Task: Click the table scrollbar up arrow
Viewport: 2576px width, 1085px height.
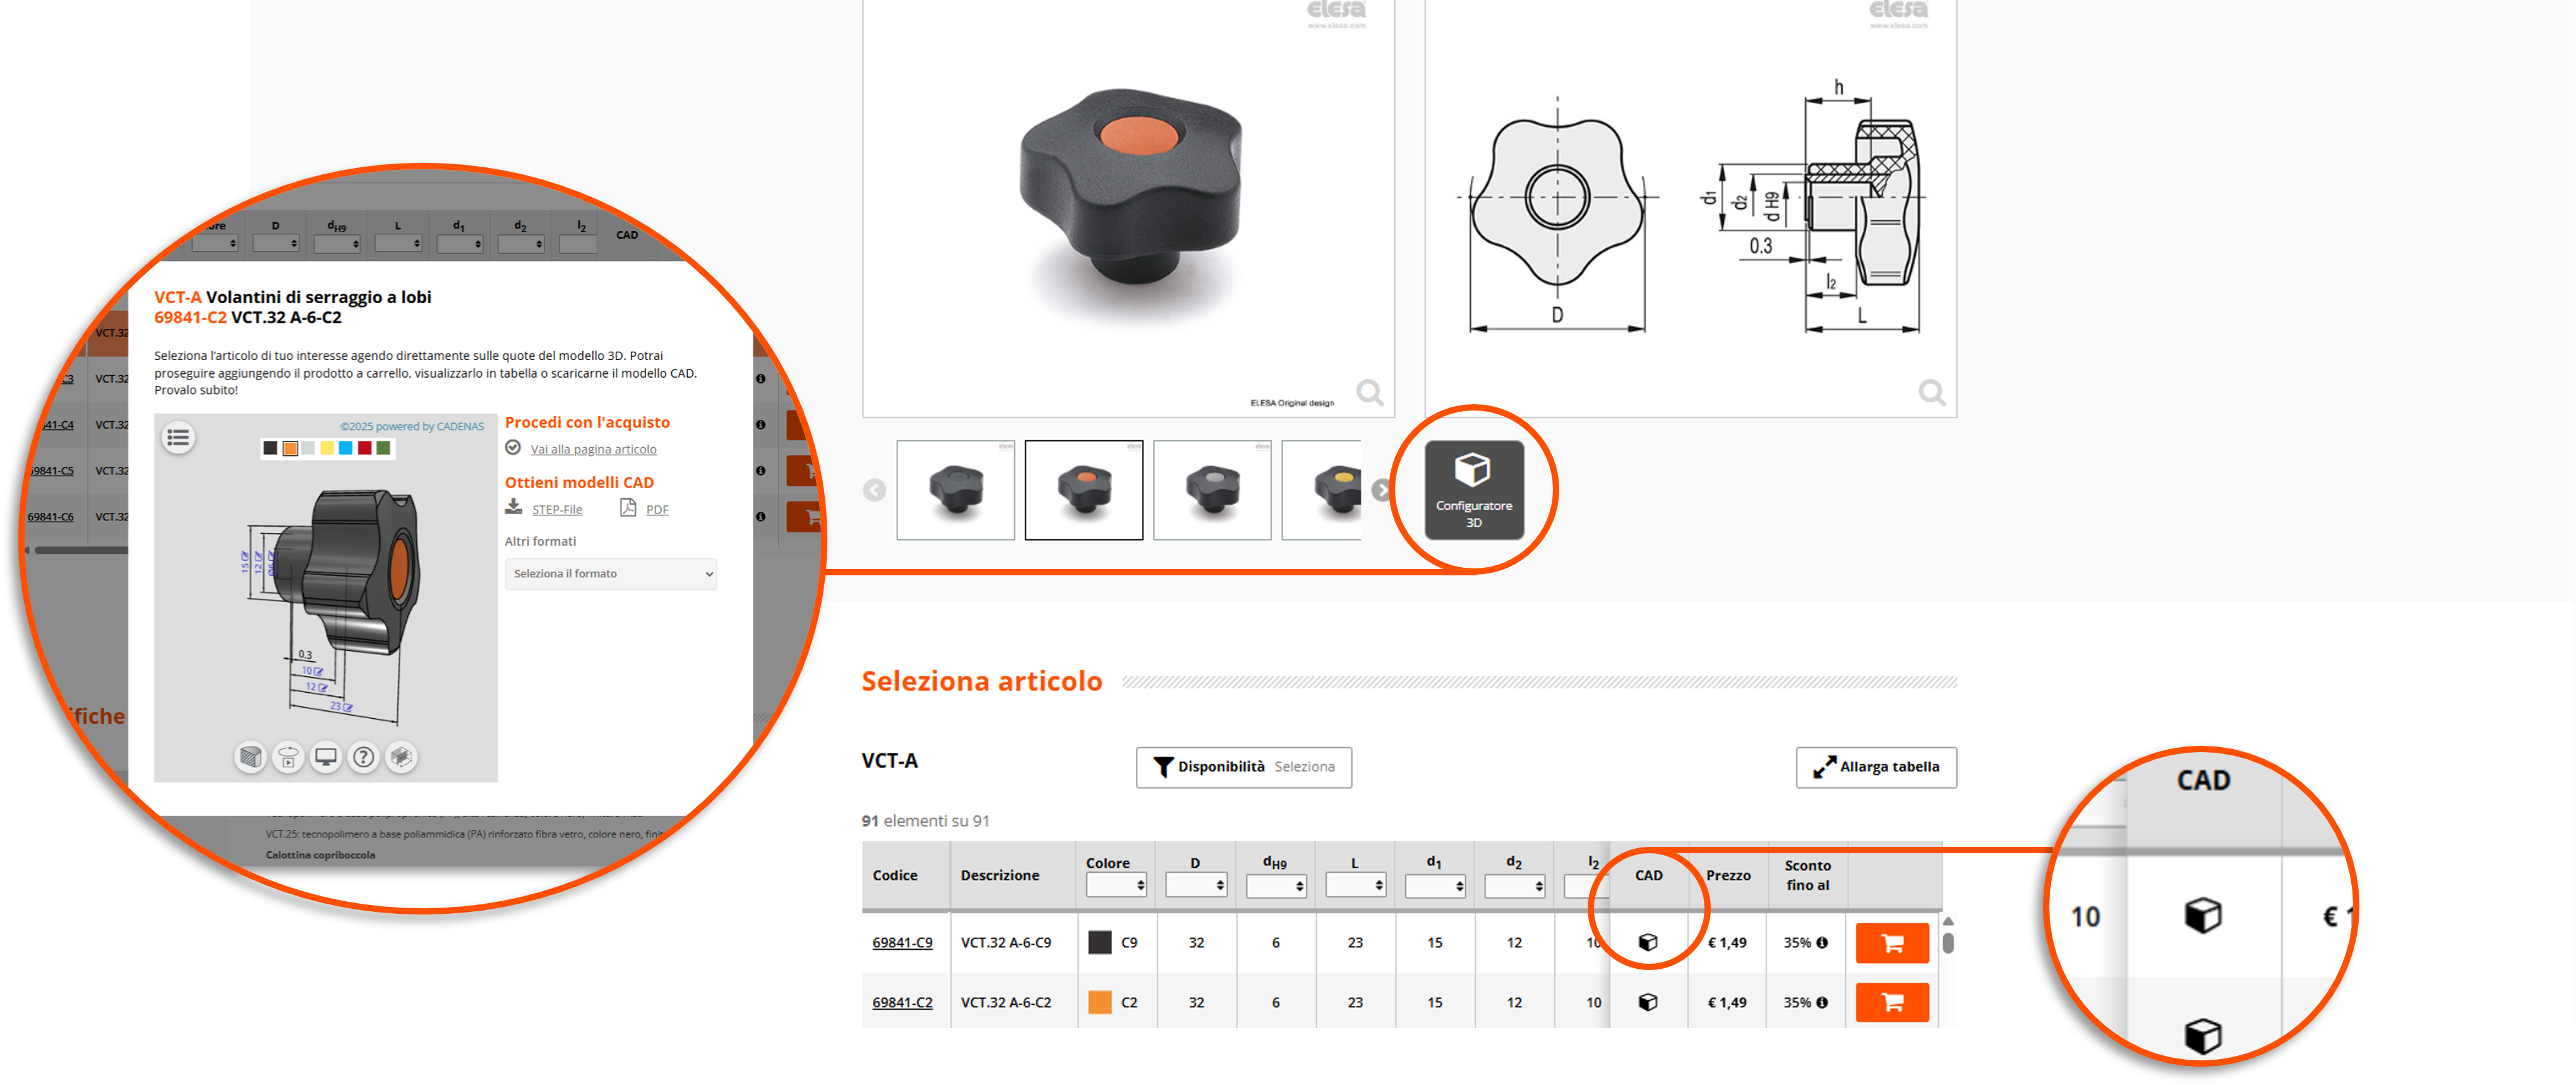Action: tap(1948, 920)
